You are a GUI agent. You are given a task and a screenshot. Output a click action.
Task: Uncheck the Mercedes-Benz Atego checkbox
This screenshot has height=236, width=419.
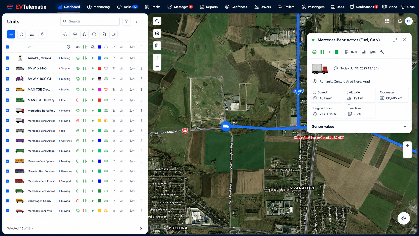click(7, 151)
